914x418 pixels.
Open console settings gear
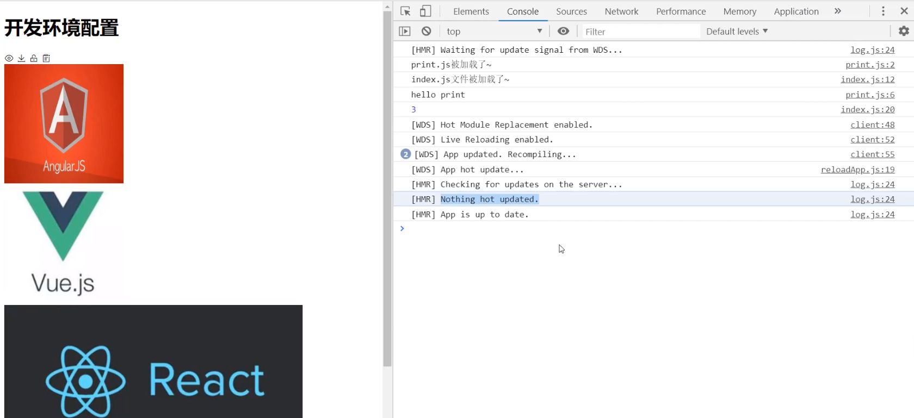[904, 31]
